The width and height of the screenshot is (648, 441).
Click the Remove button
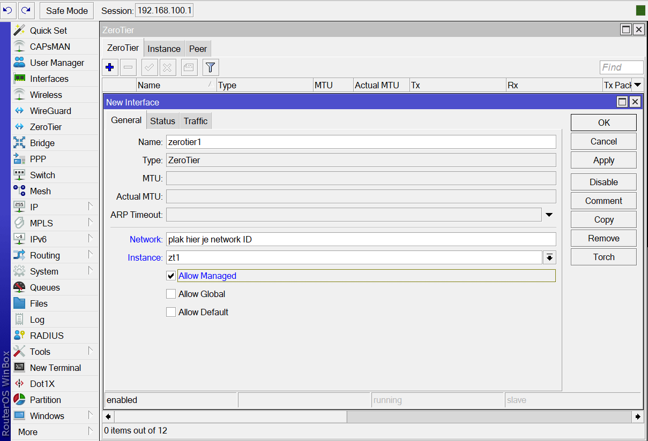pos(604,238)
